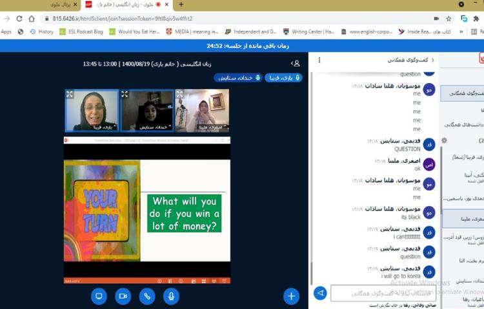Open the user list gear settings icon
Viewport: 484px width, 309px height.
[444, 140]
